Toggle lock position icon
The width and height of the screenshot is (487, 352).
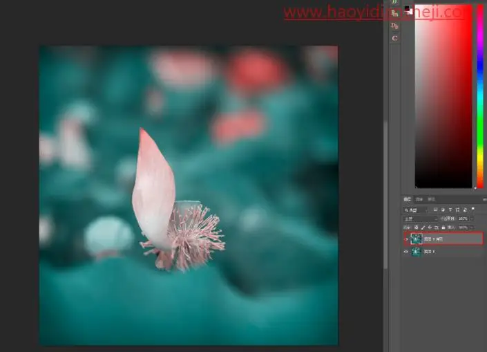point(430,228)
